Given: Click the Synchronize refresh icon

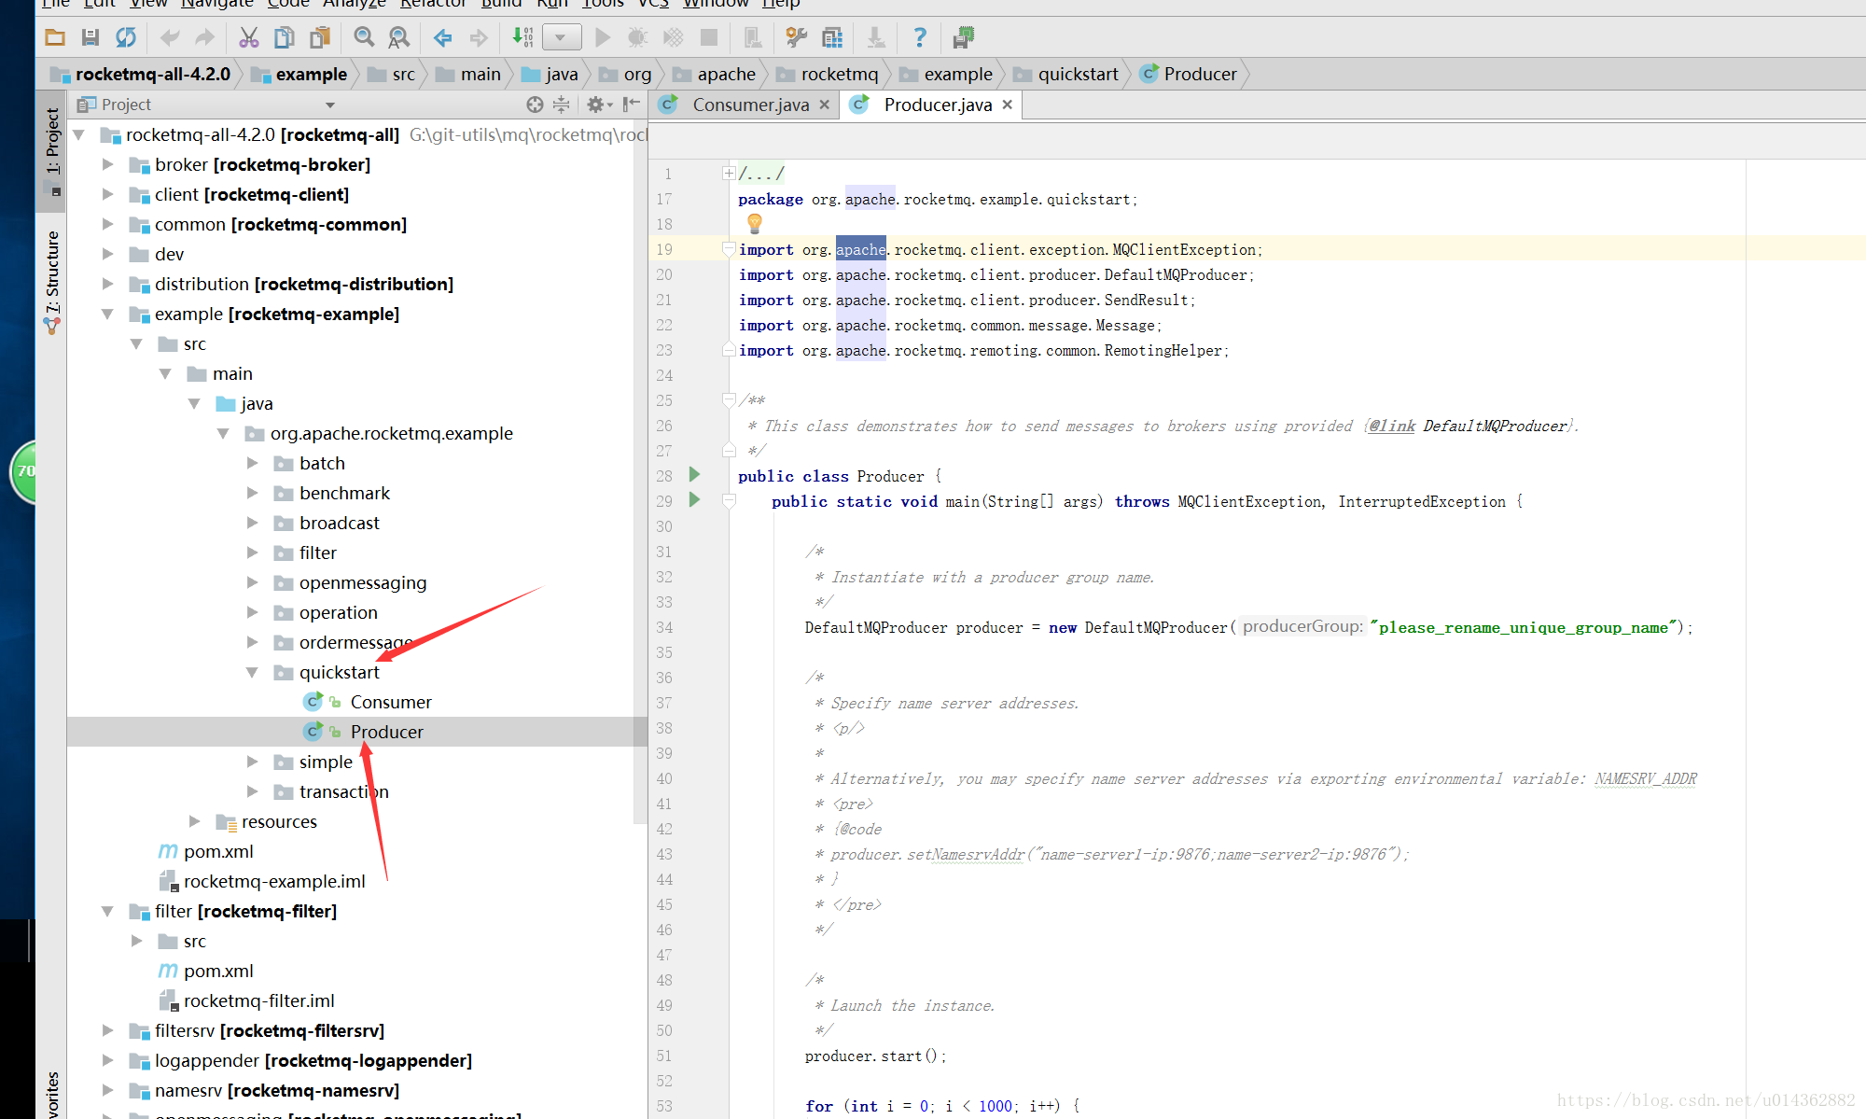Looking at the screenshot, I should tap(126, 37).
